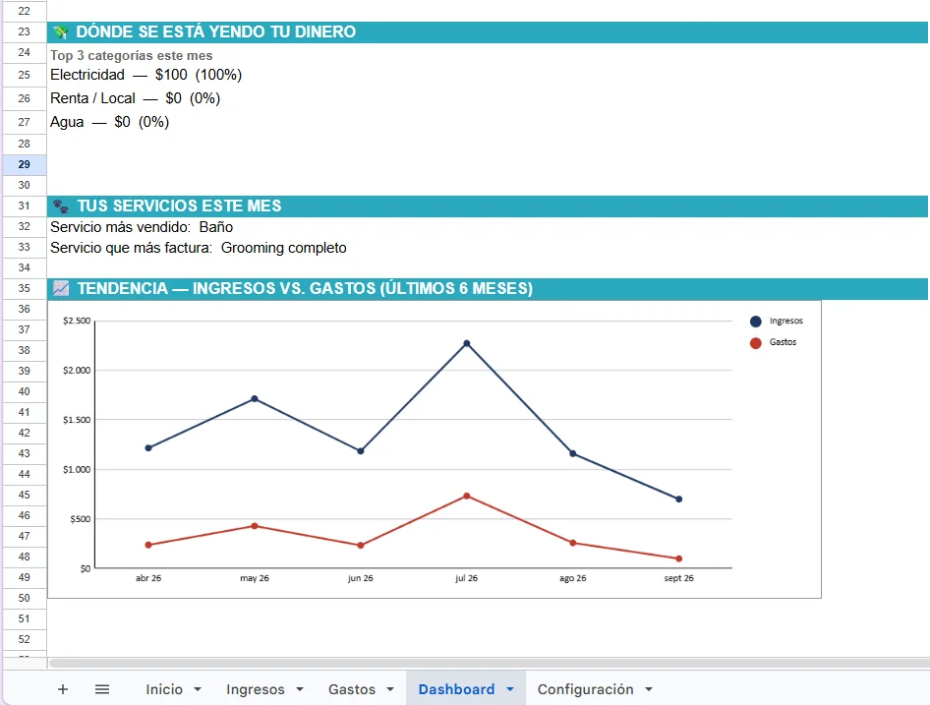Viewport: 930px width, 705px height.
Task: Open the Dashboard tab dropdown arrow
Action: pyautogui.click(x=510, y=689)
